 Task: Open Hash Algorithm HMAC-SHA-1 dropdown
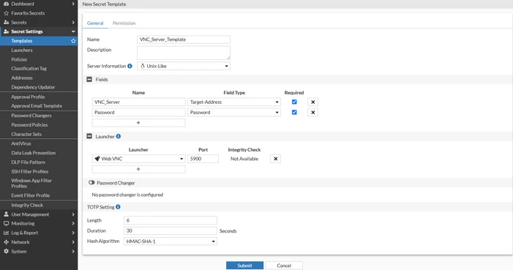pos(171,241)
